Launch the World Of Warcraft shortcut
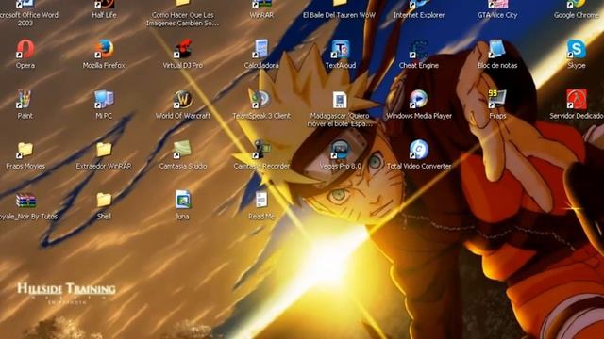604x339 pixels. 182,99
